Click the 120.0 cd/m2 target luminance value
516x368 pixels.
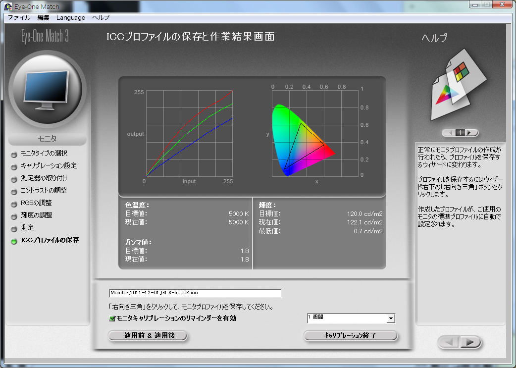pos(364,214)
